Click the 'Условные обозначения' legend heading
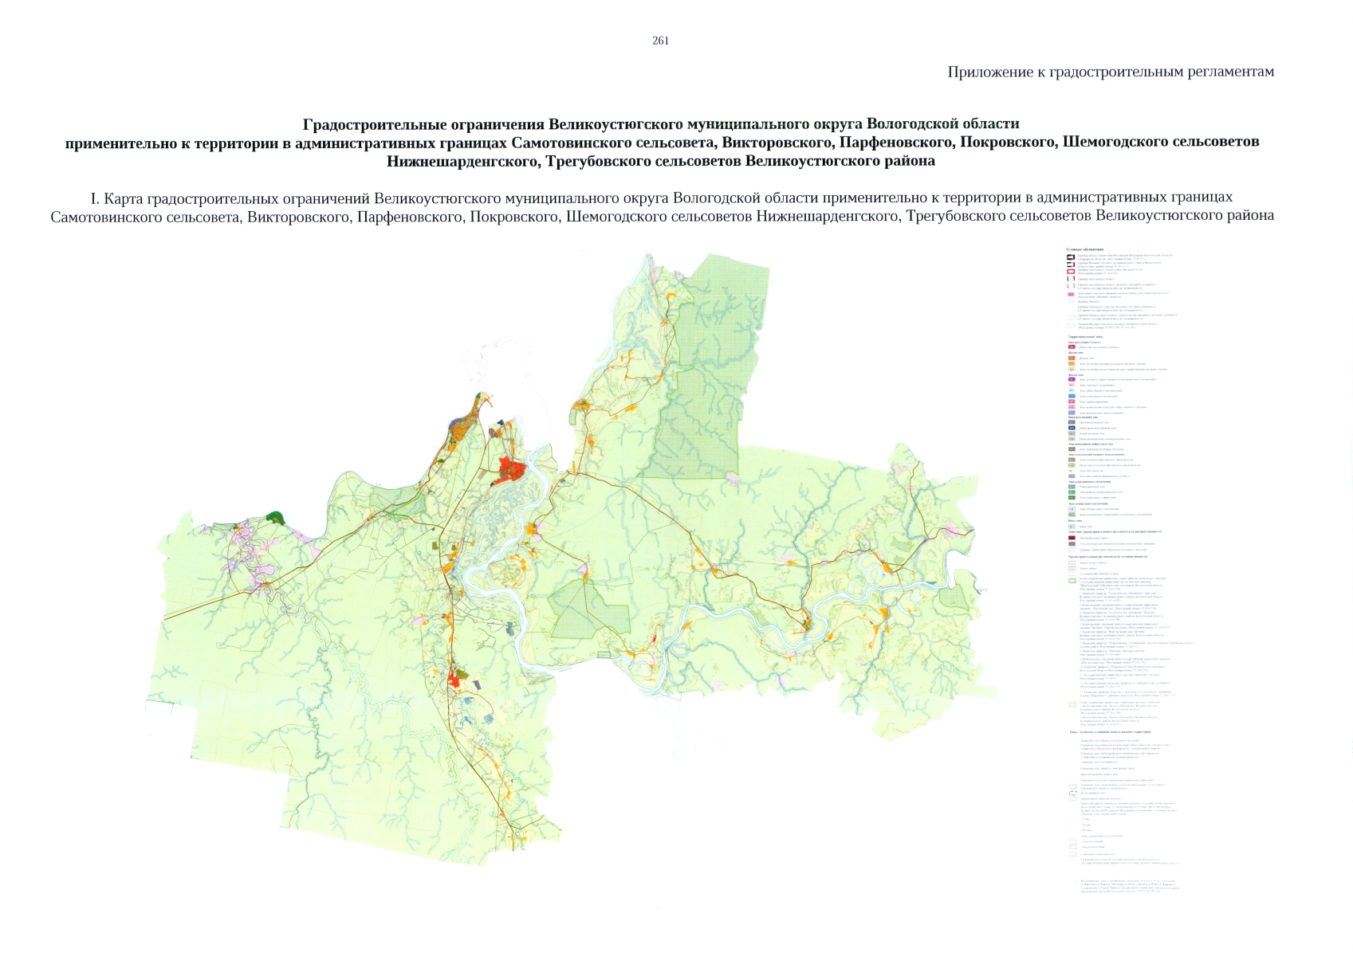1353x956 pixels. pyautogui.click(x=1084, y=249)
